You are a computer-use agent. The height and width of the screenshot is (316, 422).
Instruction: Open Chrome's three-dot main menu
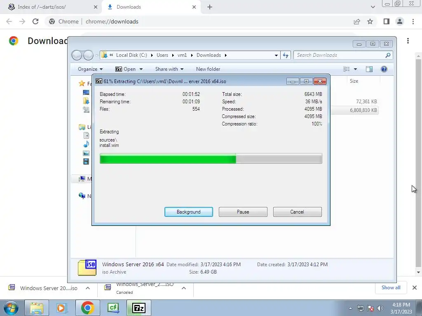(x=413, y=21)
